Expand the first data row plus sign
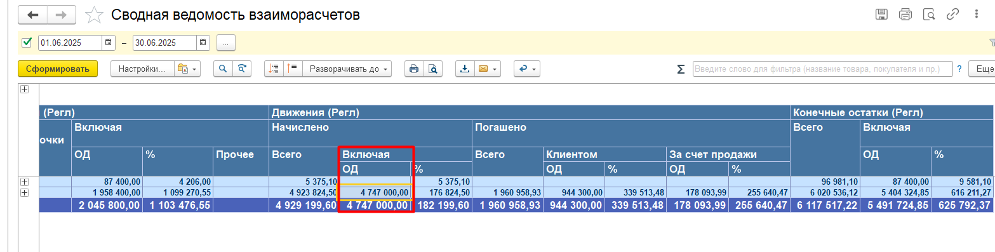 (x=25, y=182)
